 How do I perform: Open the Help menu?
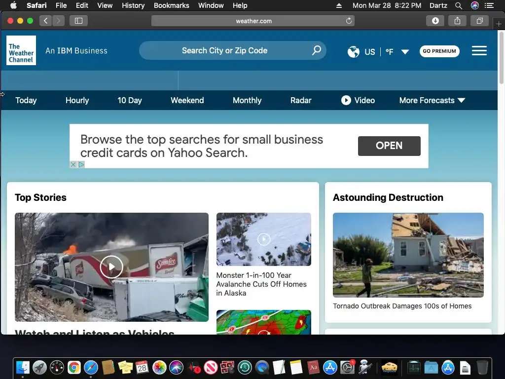240,5
